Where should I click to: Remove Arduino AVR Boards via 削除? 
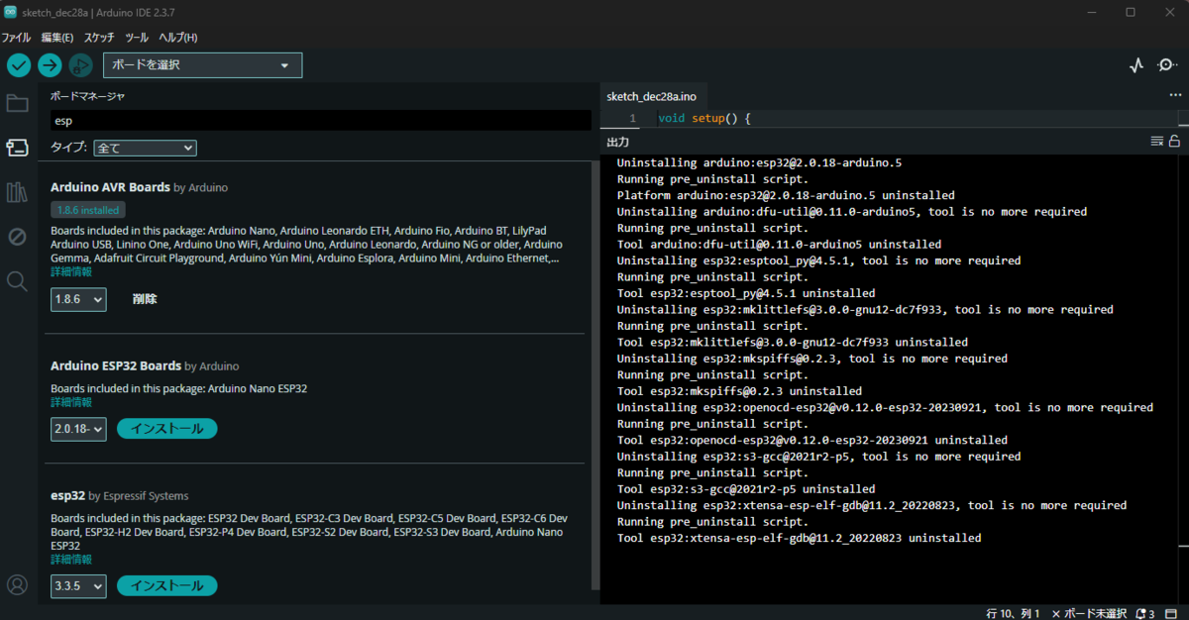145,299
